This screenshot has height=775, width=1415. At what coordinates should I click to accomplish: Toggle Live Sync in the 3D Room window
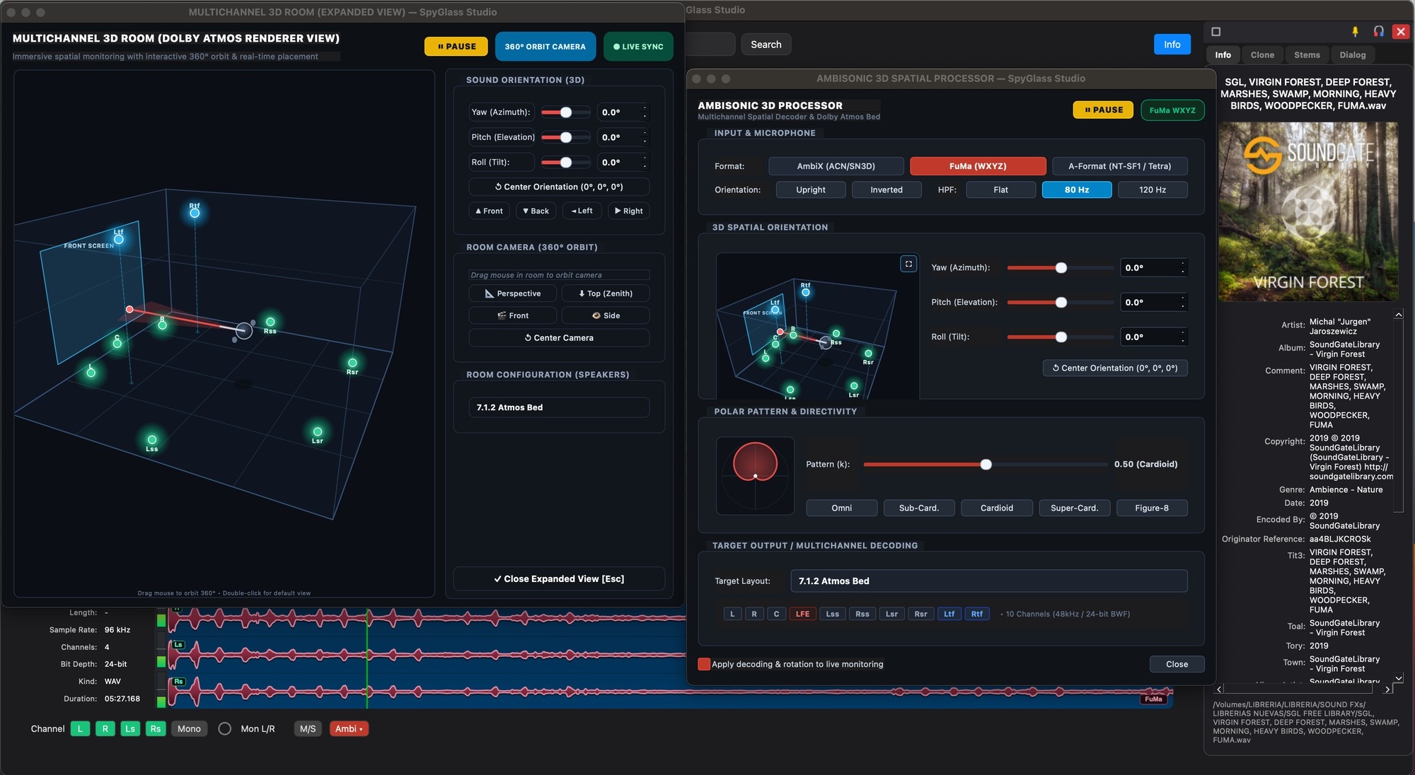(638, 47)
